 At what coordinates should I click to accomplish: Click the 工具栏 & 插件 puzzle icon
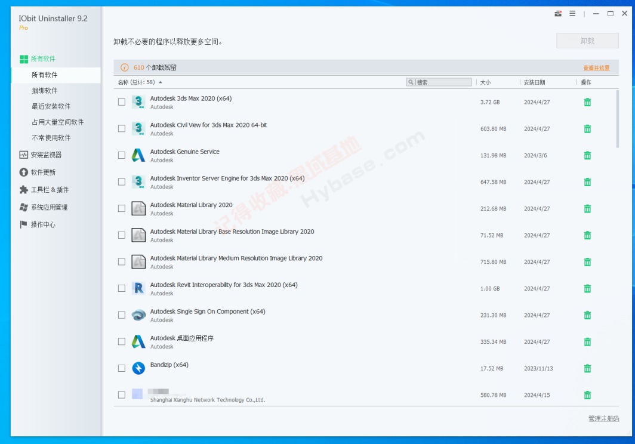(x=23, y=190)
